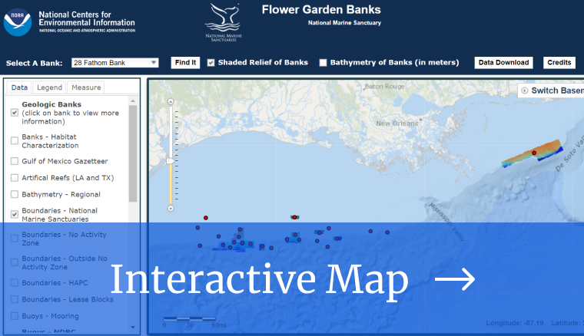The image size is (584, 336).
Task: Click the National Marine Sanctuaries whale tail logo
Action: pos(221,18)
